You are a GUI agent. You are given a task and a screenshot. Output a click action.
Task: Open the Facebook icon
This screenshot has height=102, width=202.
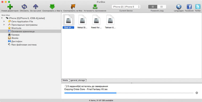point(189,7)
